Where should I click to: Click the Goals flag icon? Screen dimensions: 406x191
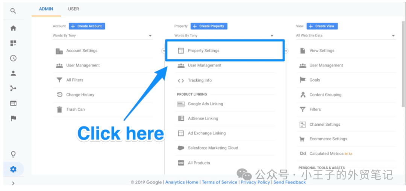302,80
